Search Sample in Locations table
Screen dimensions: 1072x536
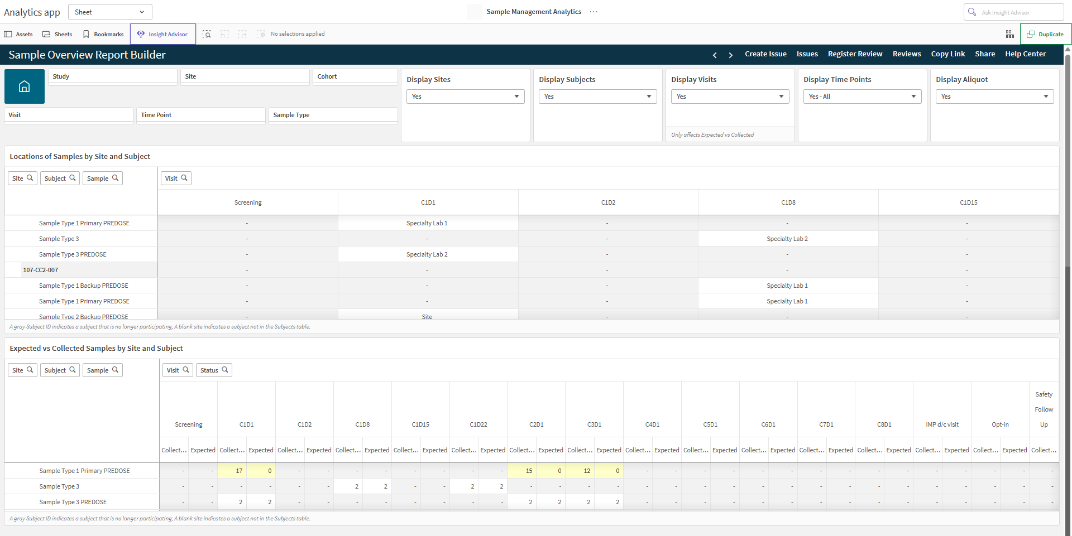[x=103, y=178]
